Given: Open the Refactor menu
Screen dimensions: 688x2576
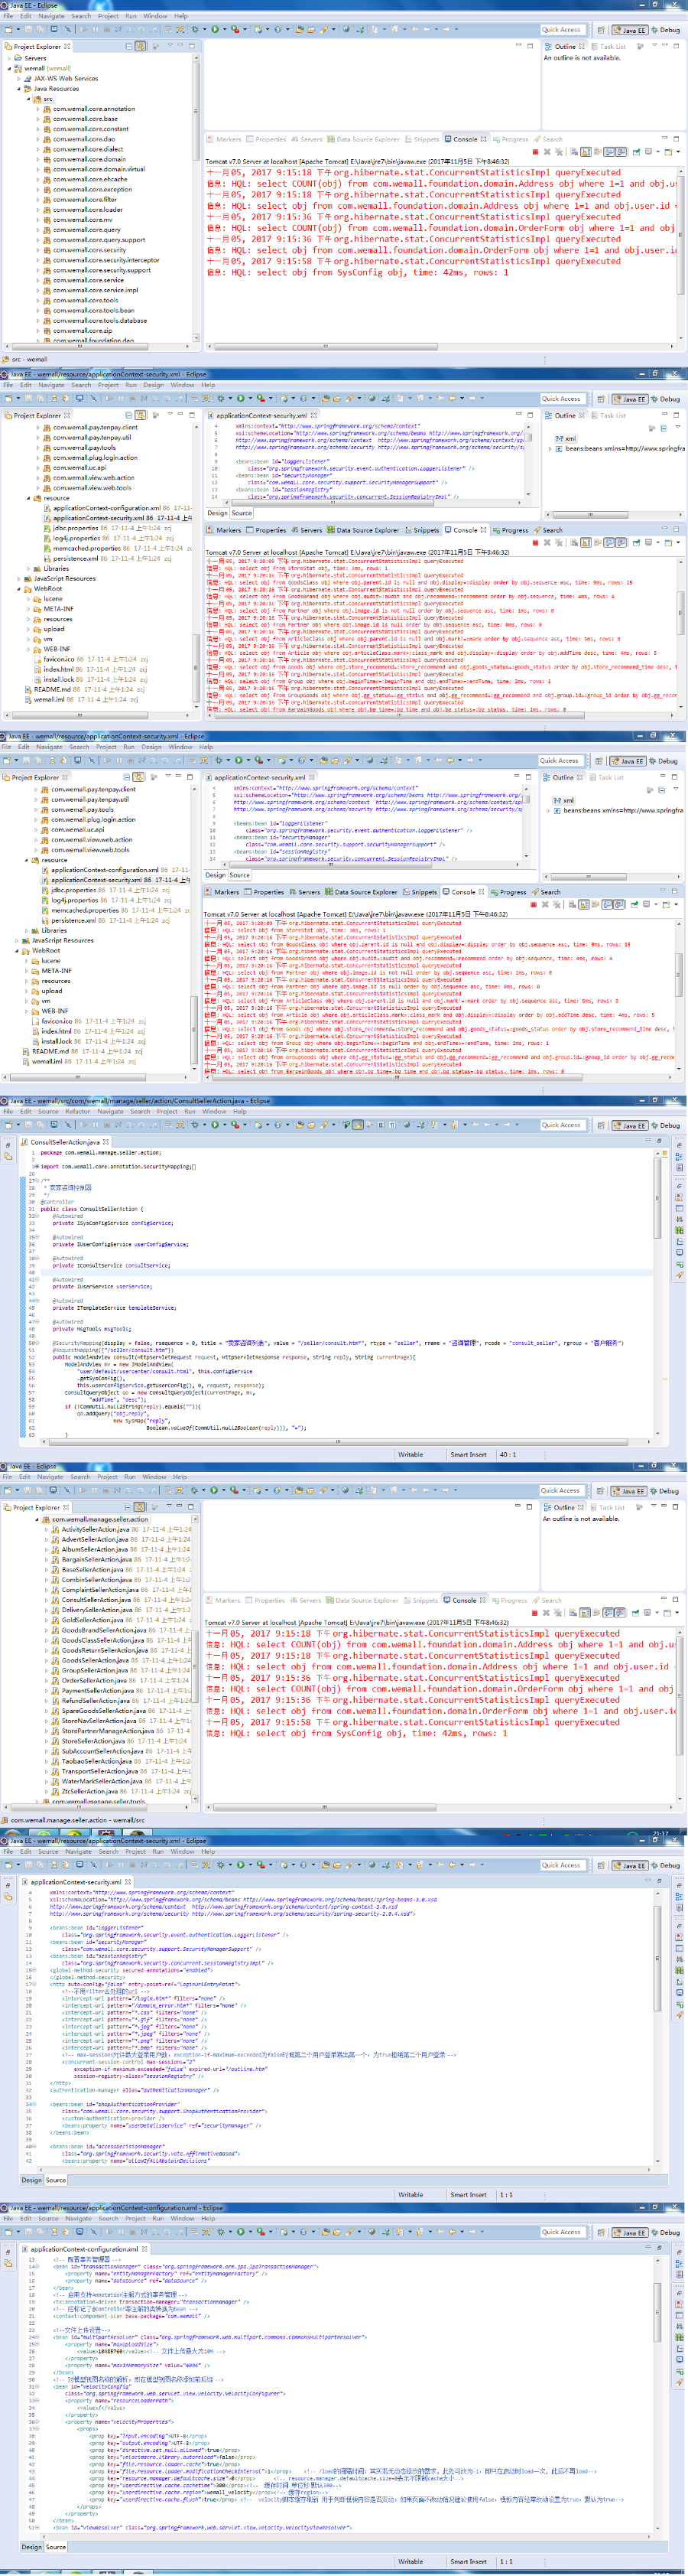Looking at the screenshot, I should [77, 1111].
